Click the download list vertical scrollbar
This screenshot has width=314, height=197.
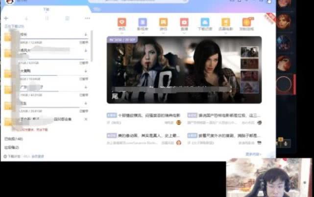(92, 46)
